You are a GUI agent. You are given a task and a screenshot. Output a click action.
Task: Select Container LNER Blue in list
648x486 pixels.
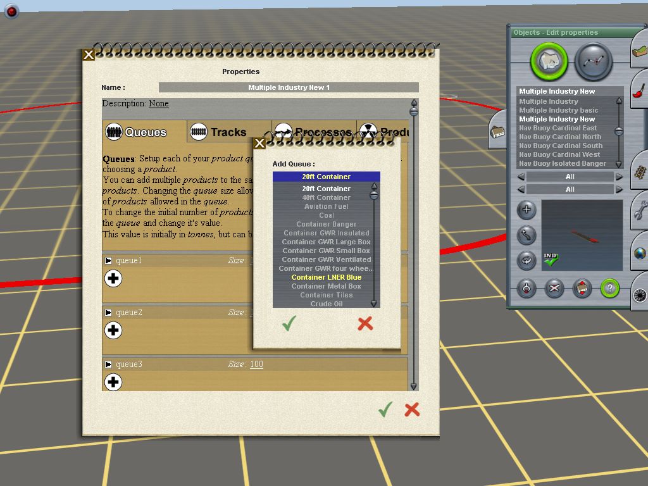coord(326,277)
